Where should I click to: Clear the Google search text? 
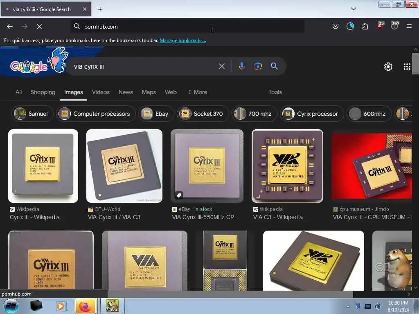pos(221,66)
